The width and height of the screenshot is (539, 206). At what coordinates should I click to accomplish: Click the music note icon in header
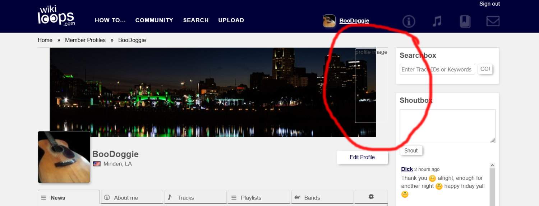(x=437, y=21)
